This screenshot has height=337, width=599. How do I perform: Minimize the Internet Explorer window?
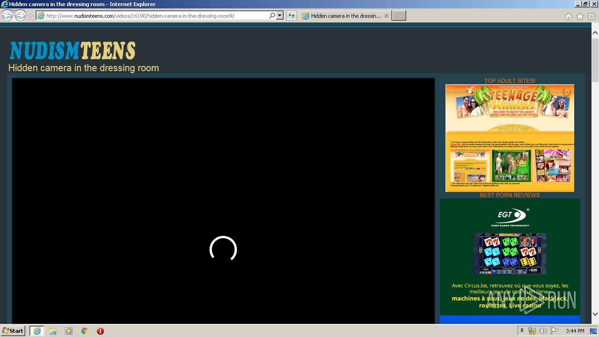coord(578,4)
